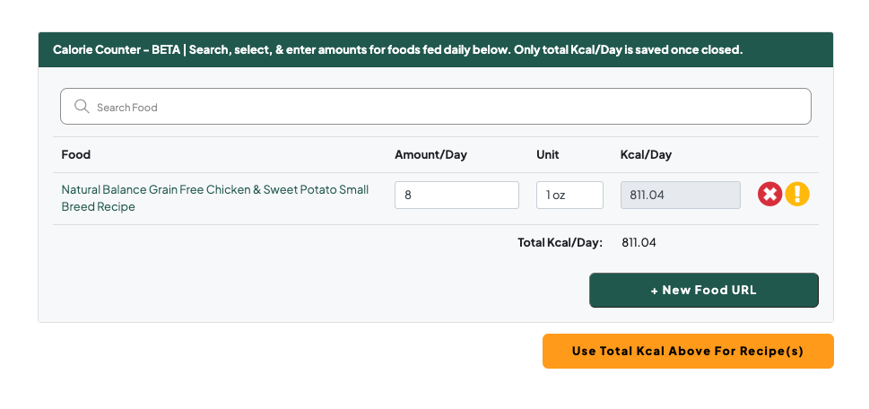Click the total value 811.04 text
Viewport: 869px width, 409px height.
click(x=639, y=242)
